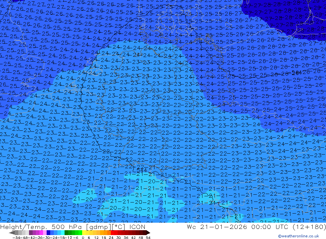The width and height of the screenshot is (326, 239).
Task: Pick the dark purple swatch in the legend
Action: tap(31, 233)
